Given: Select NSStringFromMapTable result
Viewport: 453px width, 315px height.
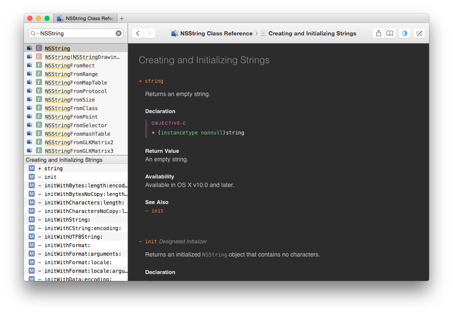Looking at the screenshot, I should [76, 83].
